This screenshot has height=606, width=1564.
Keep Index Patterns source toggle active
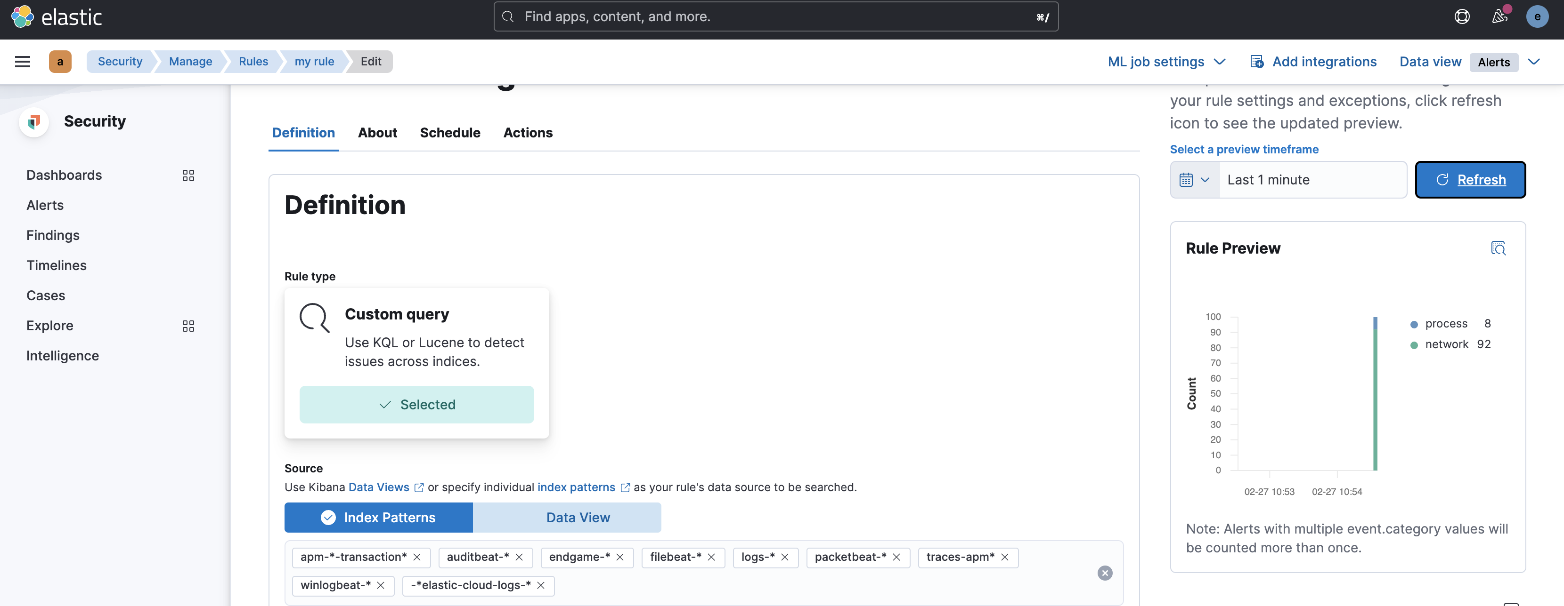tap(378, 518)
